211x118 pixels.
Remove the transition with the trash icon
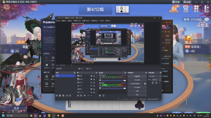156,83
